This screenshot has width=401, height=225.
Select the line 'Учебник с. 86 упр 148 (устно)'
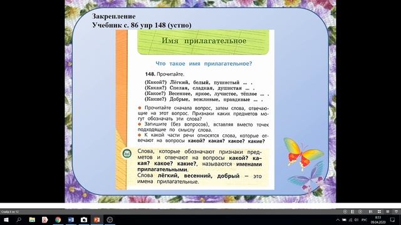(x=142, y=25)
